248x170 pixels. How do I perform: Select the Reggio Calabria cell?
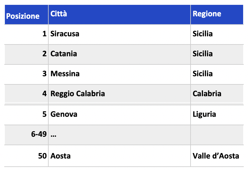78,94
